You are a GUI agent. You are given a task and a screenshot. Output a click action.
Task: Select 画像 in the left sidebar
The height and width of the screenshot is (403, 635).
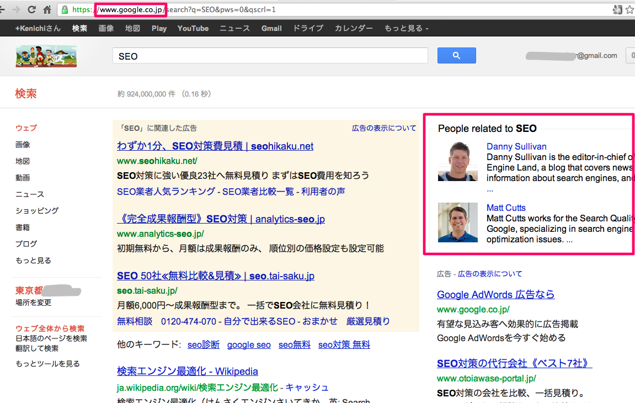[x=23, y=145]
